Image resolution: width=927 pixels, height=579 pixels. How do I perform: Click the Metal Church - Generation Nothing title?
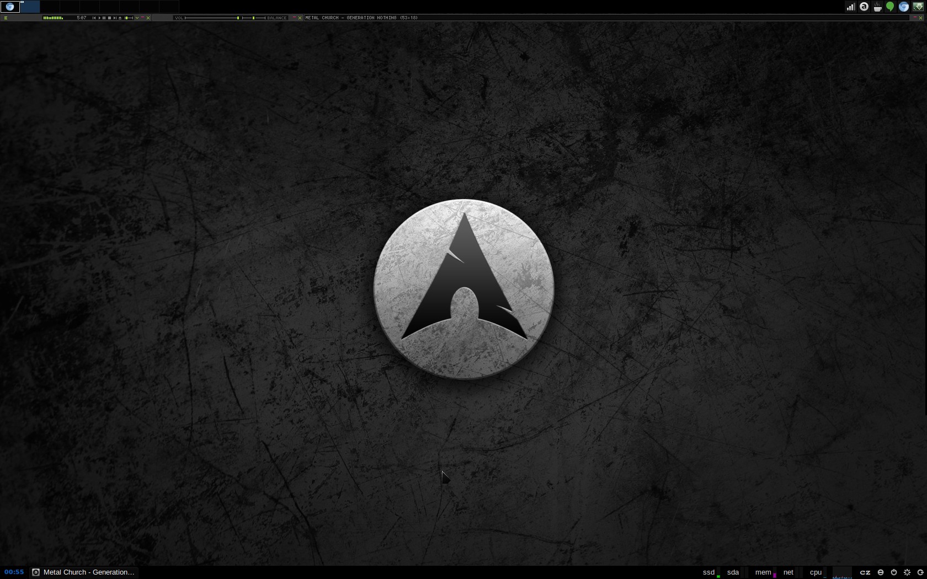pyautogui.click(x=361, y=18)
